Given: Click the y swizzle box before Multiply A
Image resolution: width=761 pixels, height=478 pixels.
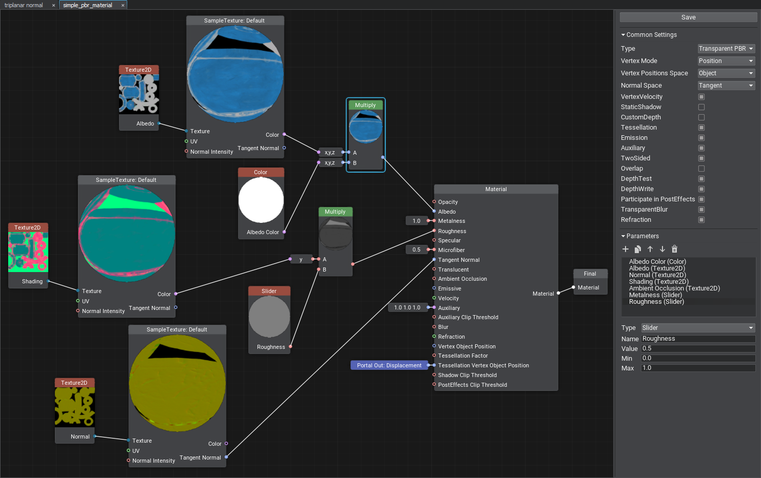Looking at the screenshot, I should click(x=301, y=259).
